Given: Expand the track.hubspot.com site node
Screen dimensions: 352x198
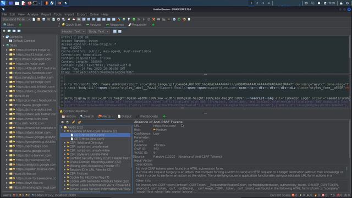Looking at the screenshot, I should pos(7,59).
